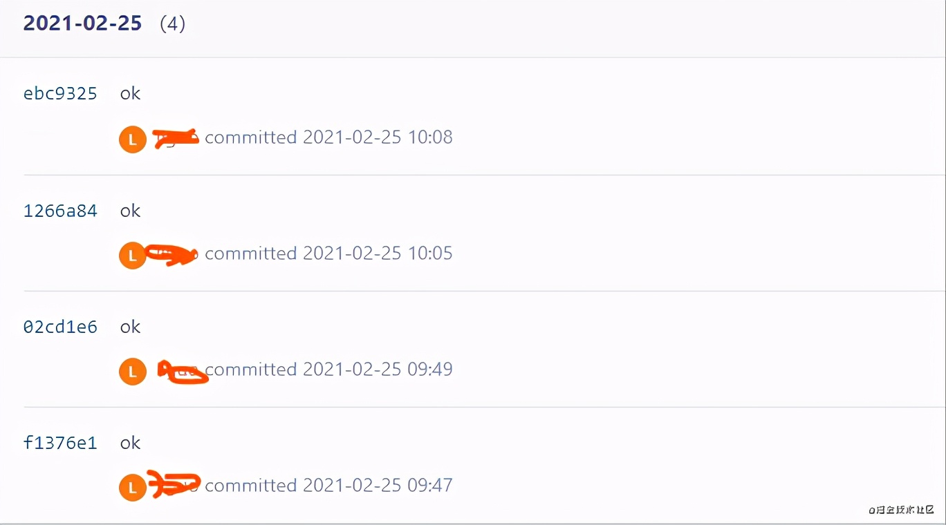Click the committer avatar for the 10:05 commit
The width and height of the screenshot is (946, 525).
(x=132, y=255)
